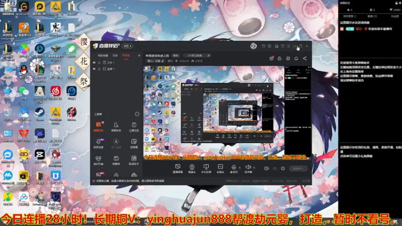
Task: Open the user avatar in title bar
Action: point(253,46)
